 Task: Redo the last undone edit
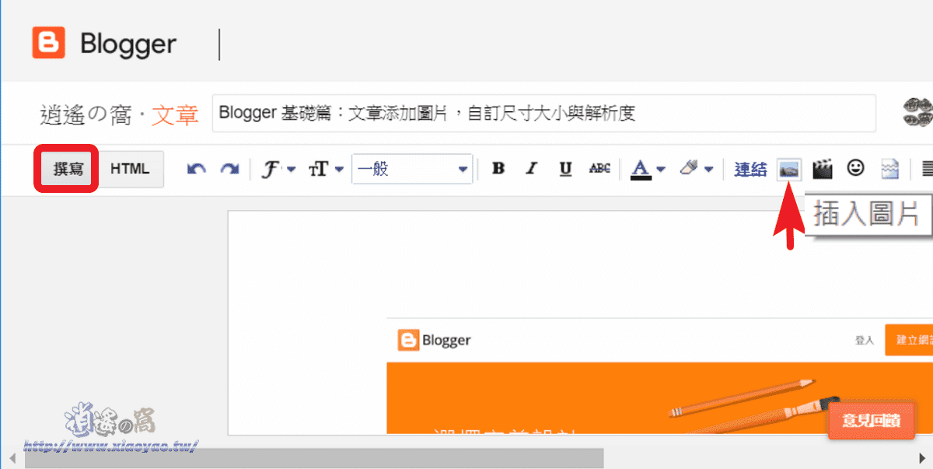click(x=229, y=169)
